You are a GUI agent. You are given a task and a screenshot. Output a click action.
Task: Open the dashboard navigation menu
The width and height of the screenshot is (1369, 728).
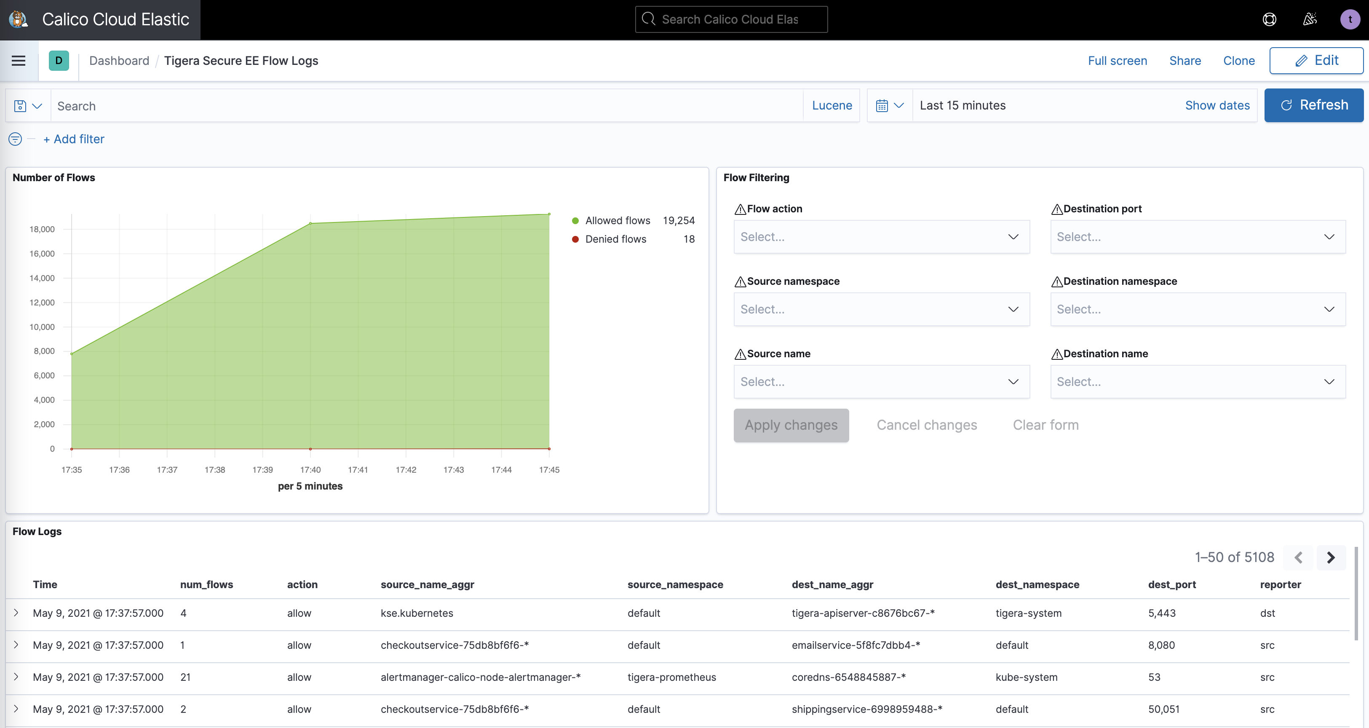click(x=19, y=60)
